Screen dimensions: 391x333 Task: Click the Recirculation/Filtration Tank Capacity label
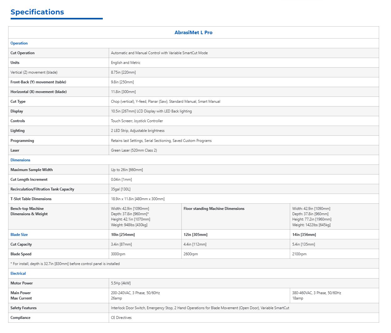click(x=42, y=189)
